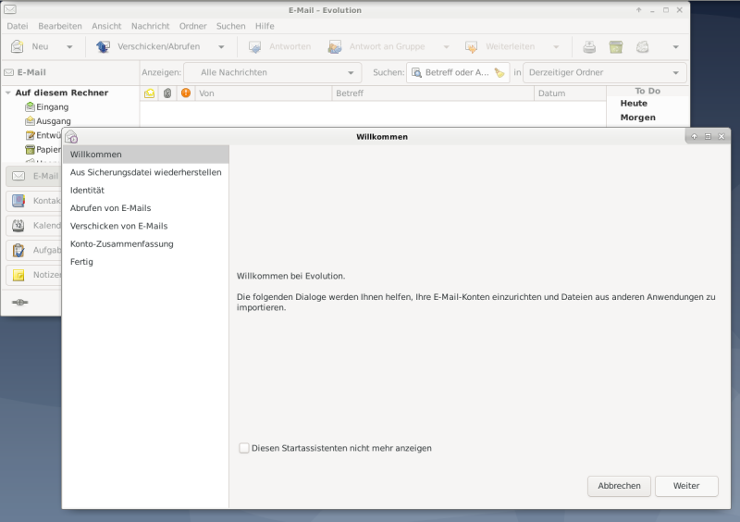Open the Suchen menu
This screenshot has height=522, width=740.
tap(230, 26)
